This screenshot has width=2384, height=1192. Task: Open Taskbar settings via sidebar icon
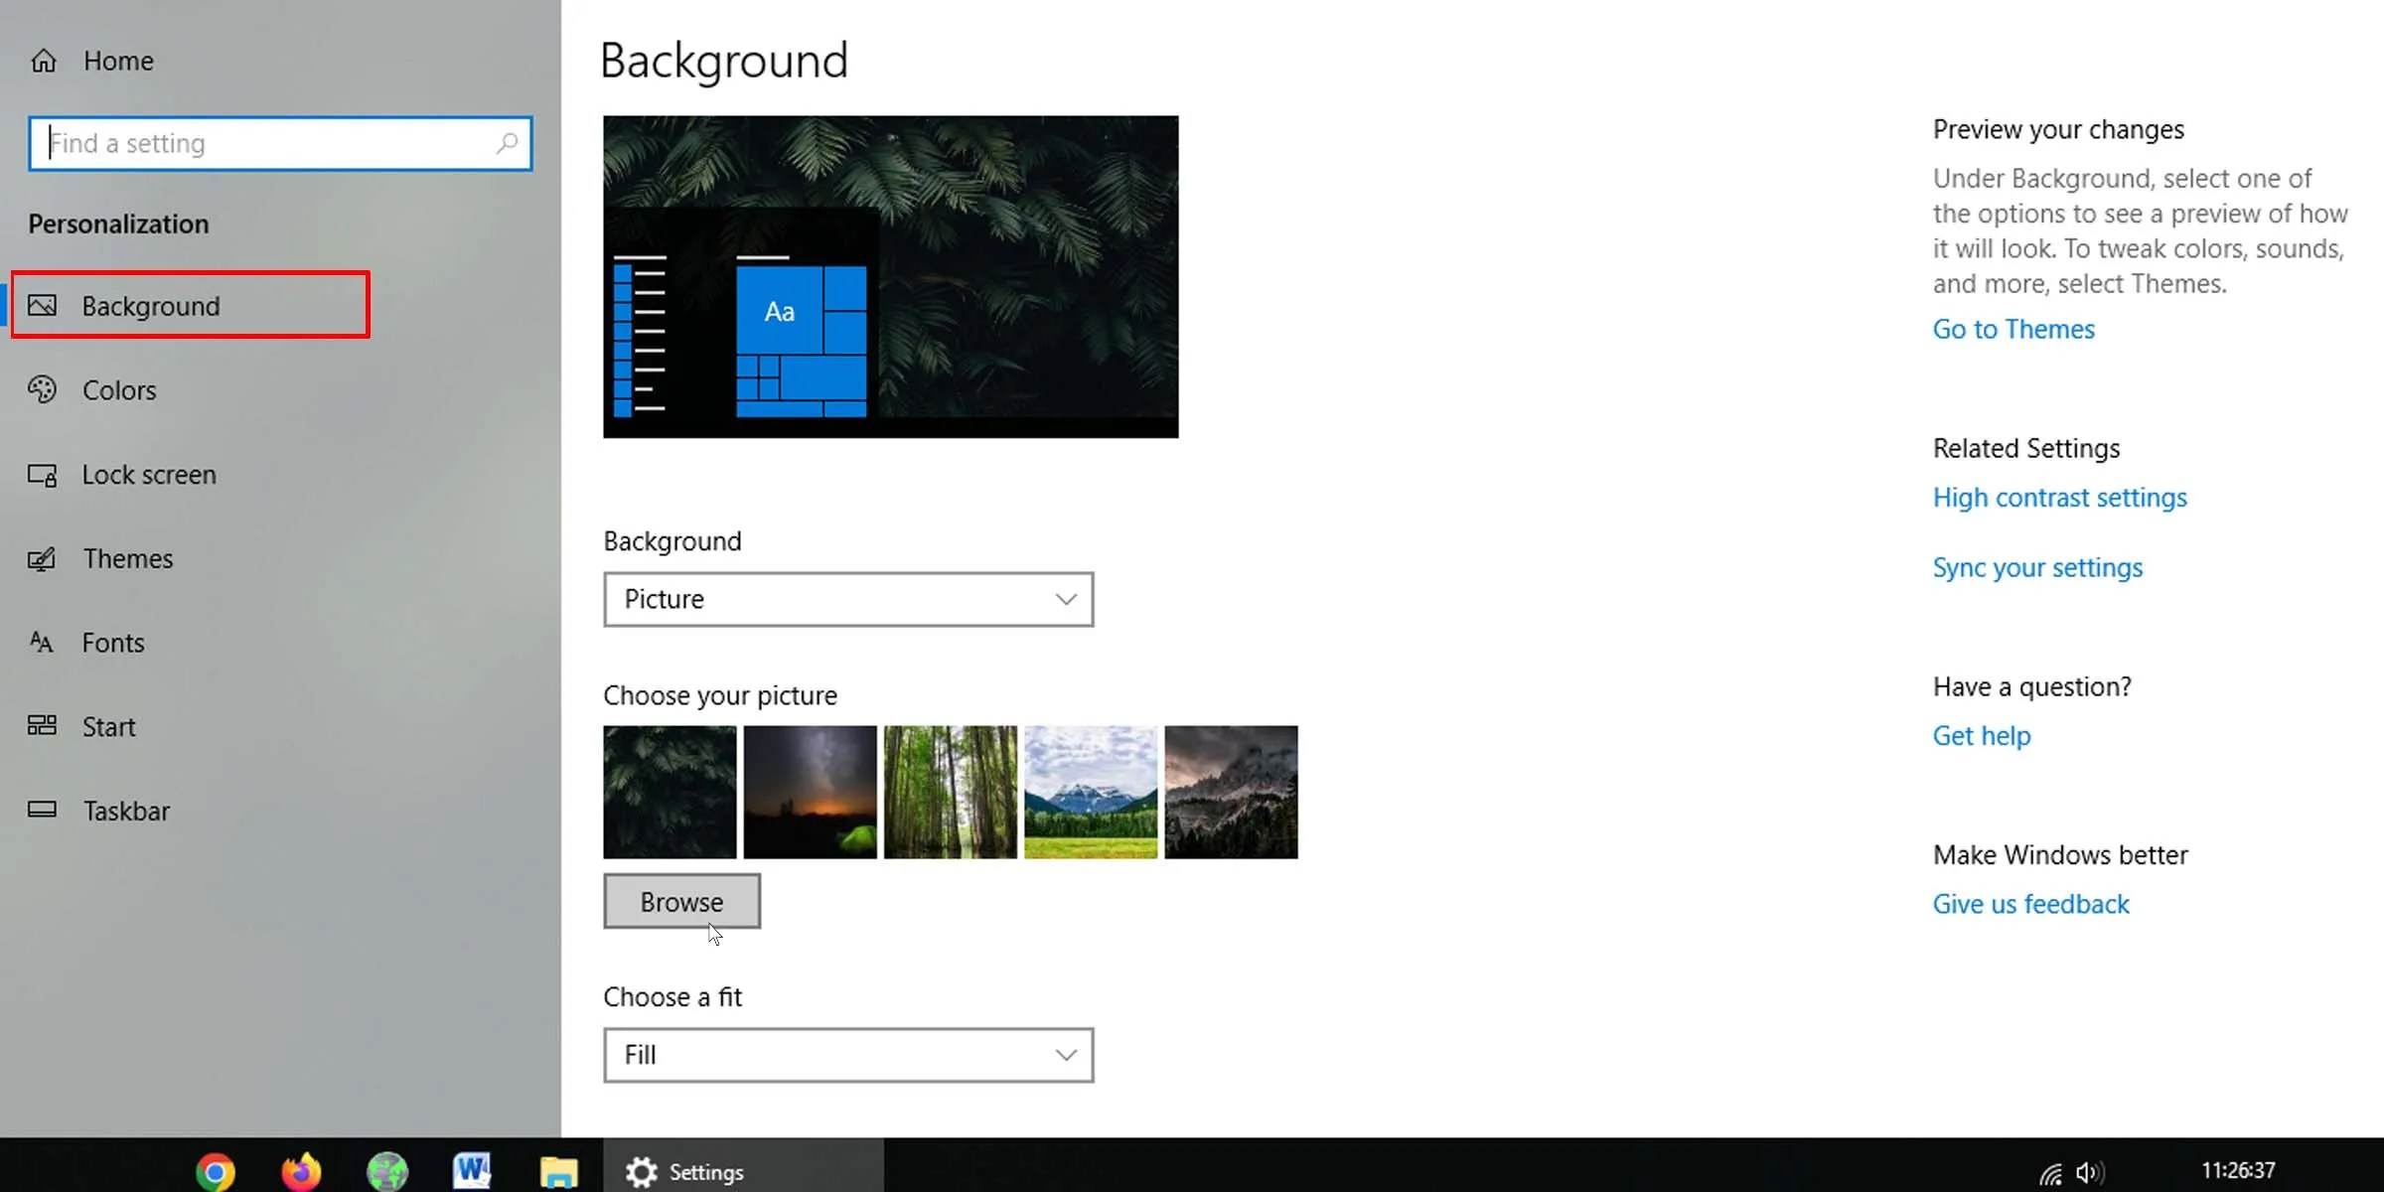42,810
